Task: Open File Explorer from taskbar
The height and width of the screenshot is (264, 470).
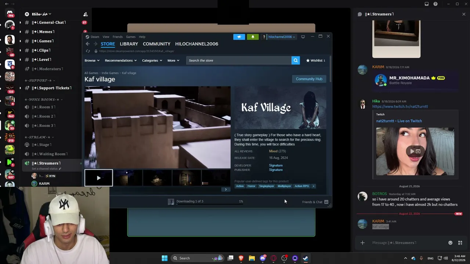Action: [x=252, y=258]
